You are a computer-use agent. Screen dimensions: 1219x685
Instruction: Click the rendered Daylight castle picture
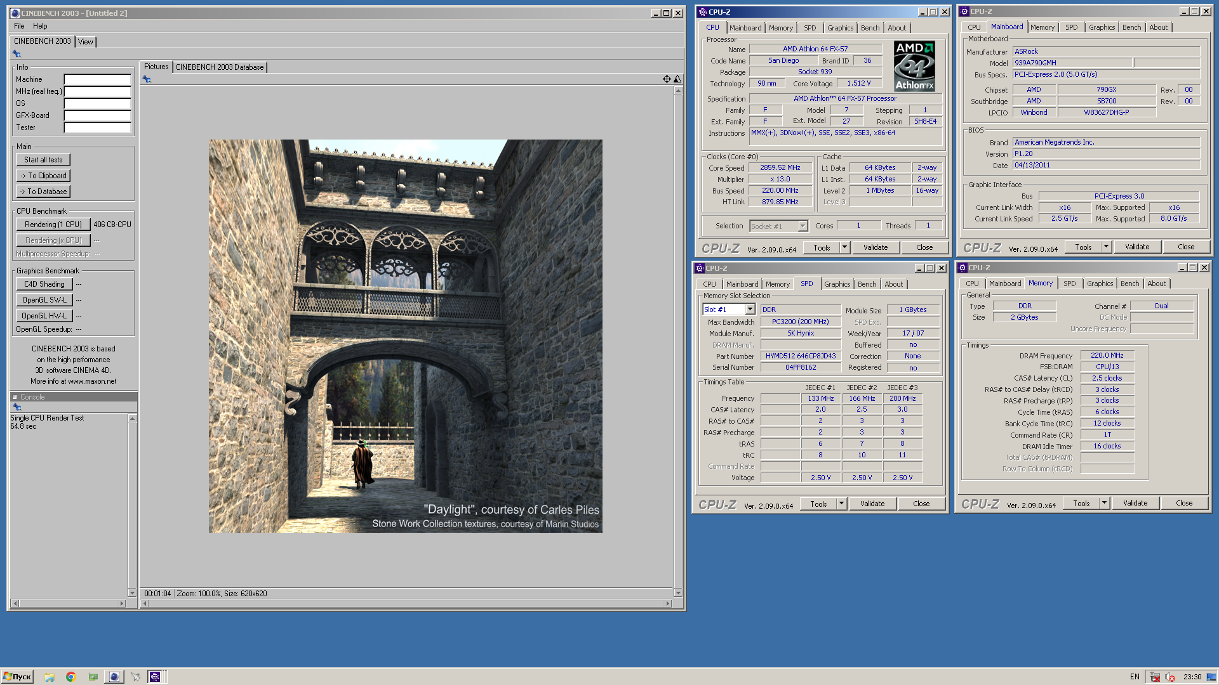pyautogui.click(x=405, y=336)
